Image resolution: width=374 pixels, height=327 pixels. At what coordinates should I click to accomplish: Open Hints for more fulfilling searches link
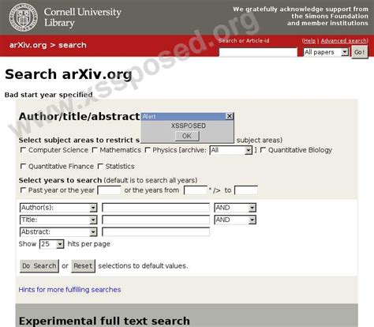pyautogui.click(x=69, y=290)
